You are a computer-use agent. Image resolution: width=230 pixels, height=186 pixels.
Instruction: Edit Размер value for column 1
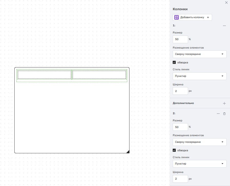click(x=180, y=39)
